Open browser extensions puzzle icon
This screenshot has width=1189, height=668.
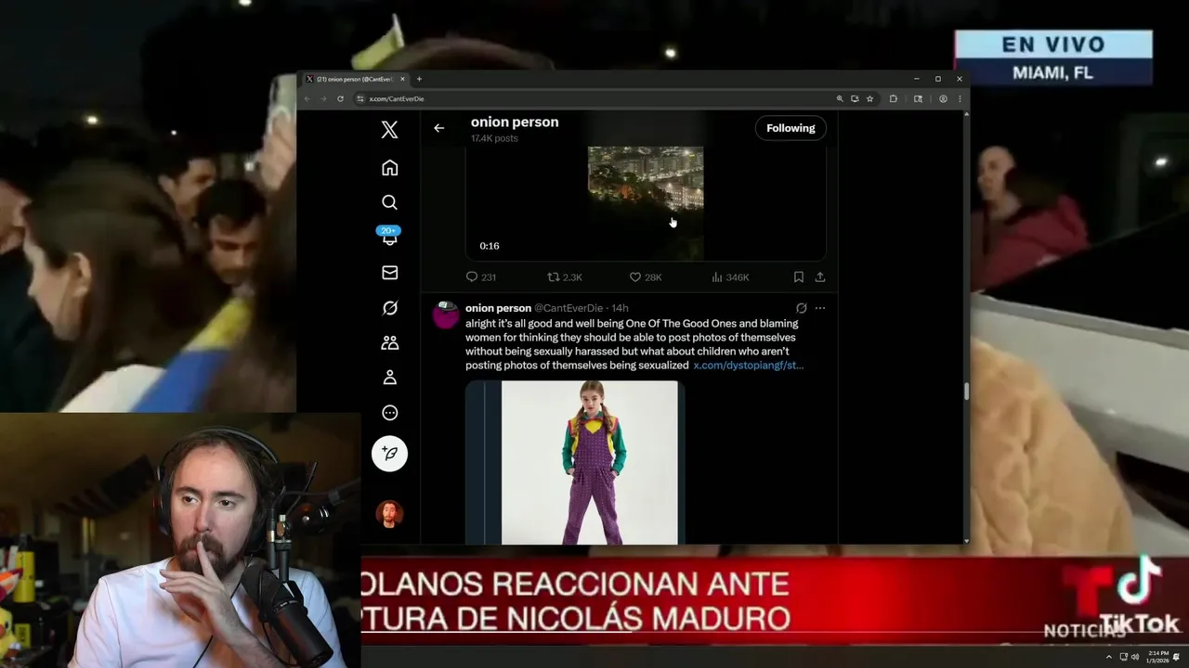tap(894, 98)
